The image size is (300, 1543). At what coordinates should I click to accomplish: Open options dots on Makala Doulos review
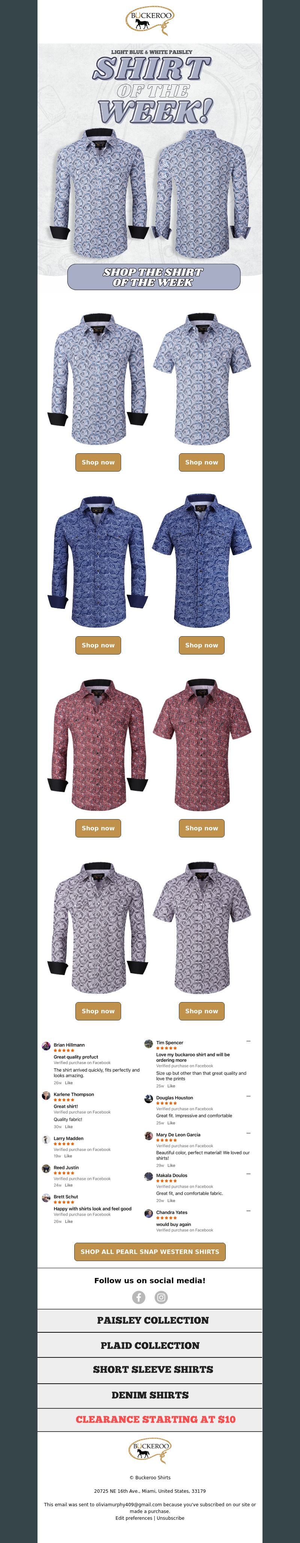click(x=249, y=1173)
